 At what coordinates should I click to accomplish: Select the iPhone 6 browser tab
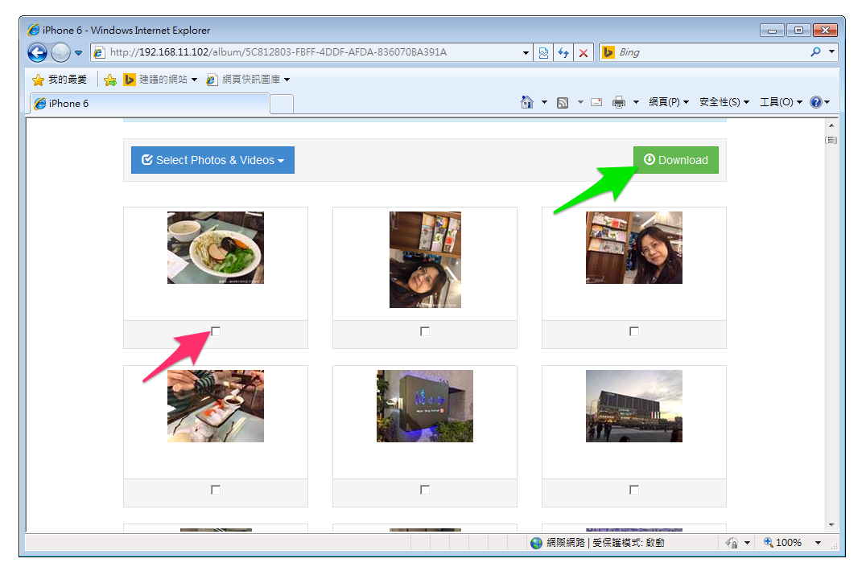(x=150, y=104)
